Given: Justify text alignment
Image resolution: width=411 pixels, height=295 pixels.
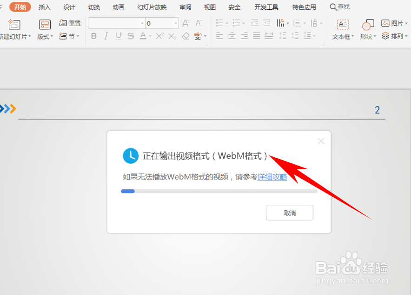Looking at the screenshot, I should pos(257,36).
